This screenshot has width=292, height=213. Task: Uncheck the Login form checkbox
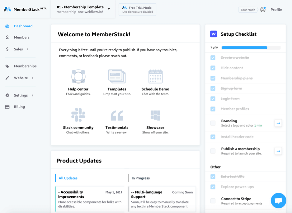click(213, 99)
